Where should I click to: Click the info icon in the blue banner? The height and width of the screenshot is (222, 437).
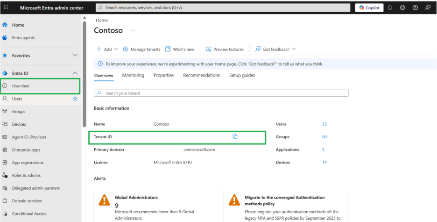[100, 64]
